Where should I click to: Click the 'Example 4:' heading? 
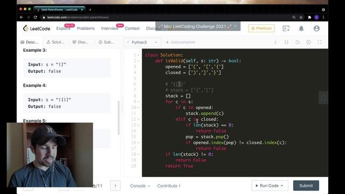click(x=34, y=85)
